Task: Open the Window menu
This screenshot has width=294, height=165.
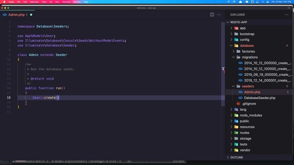Action: [x=77, y=2]
